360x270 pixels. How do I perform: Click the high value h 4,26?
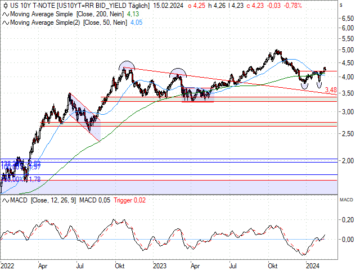click(x=217, y=6)
